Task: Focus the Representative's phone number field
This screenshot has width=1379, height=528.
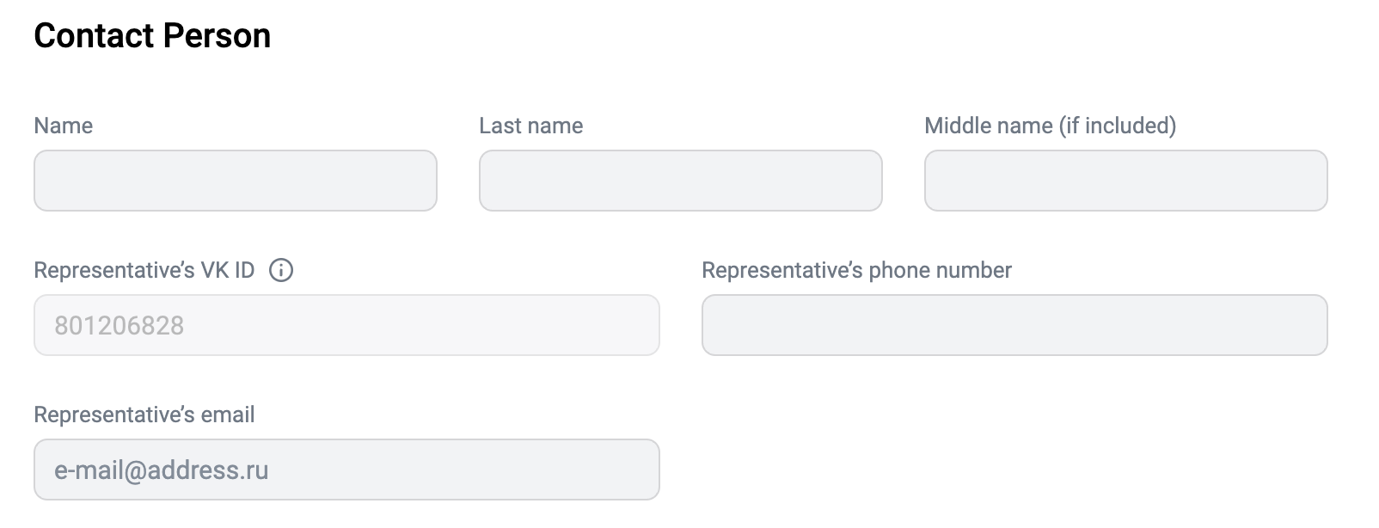Action: pos(1014,325)
